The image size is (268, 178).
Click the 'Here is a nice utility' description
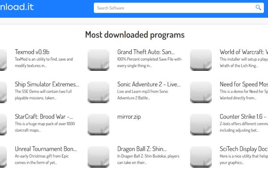click(x=244, y=159)
